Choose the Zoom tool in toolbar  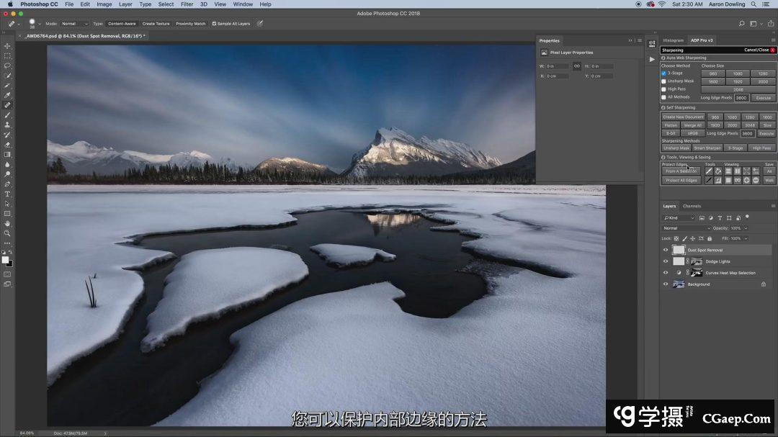coord(7,233)
